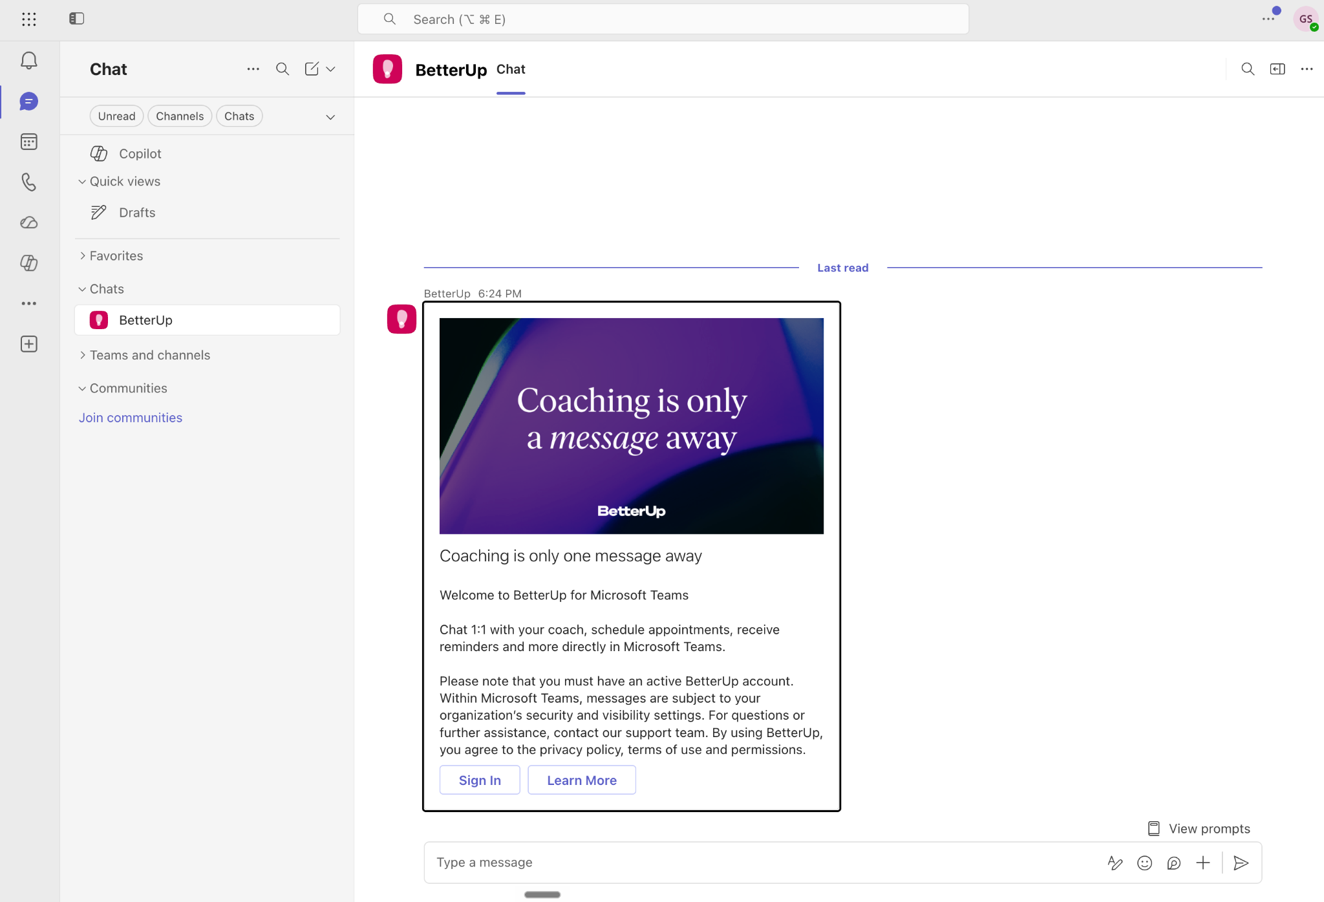This screenshot has height=902, width=1324.
Task: Click the BetterUp logo in chat header
Action: pyautogui.click(x=387, y=69)
